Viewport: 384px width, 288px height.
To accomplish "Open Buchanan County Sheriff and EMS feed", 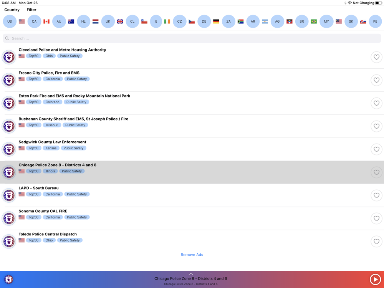I will pos(192,126).
